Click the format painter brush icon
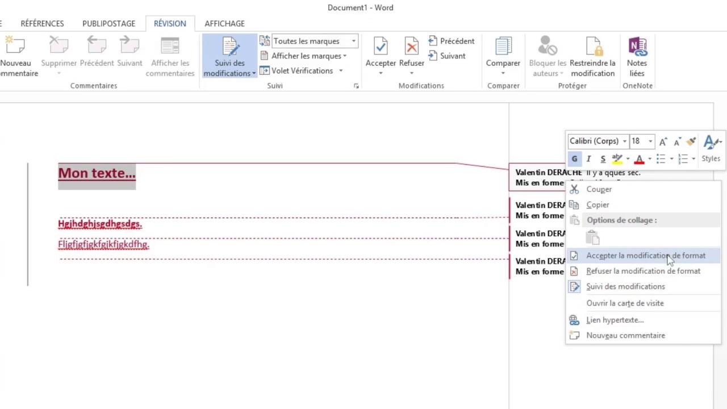 click(x=691, y=141)
